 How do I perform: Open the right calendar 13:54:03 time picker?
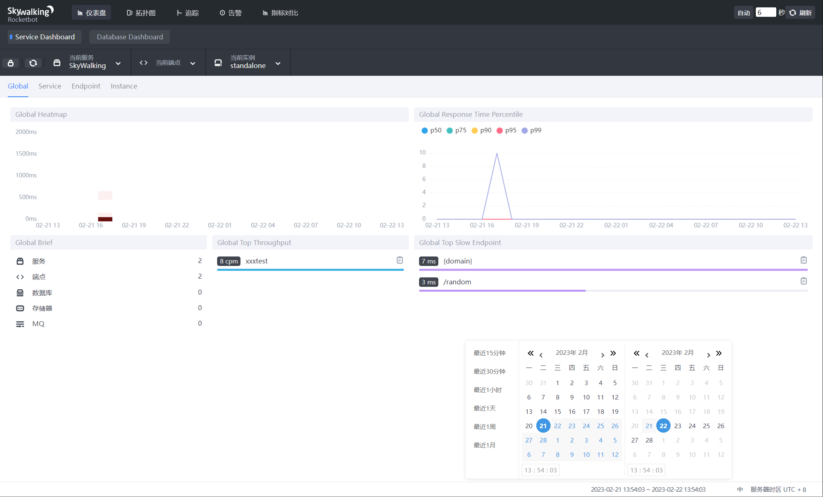[646, 470]
